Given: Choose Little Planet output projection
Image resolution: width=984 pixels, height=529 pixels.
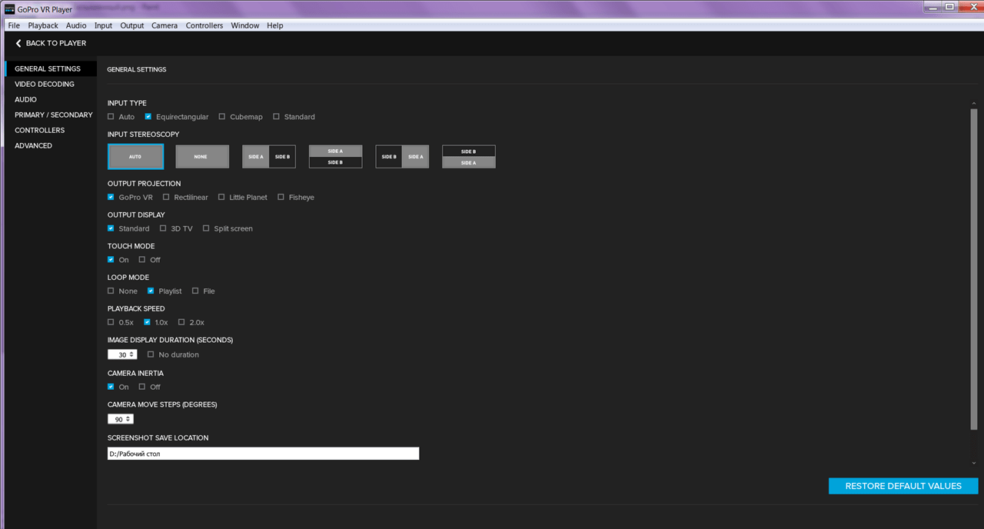Looking at the screenshot, I should pyautogui.click(x=221, y=198).
